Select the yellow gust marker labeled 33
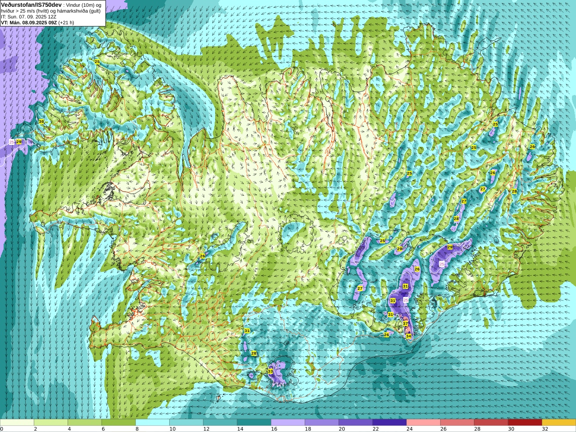This screenshot has height=432, width=576. [x=270, y=371]
